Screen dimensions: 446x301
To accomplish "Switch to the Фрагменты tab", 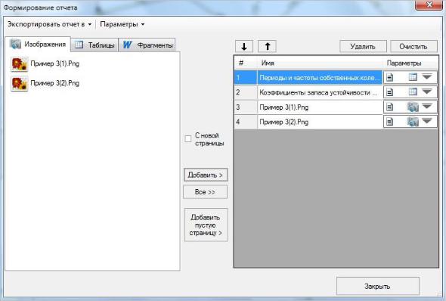I will [x=147, y=45].
